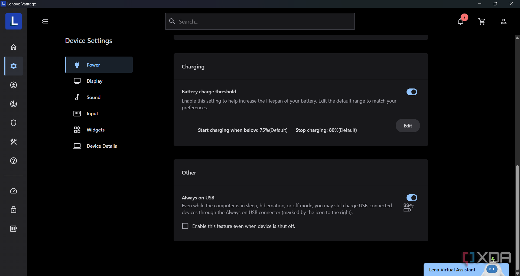520x276 pixels.
Task: Toggle Always on USB switch
Action: click(x=412, y=198)
